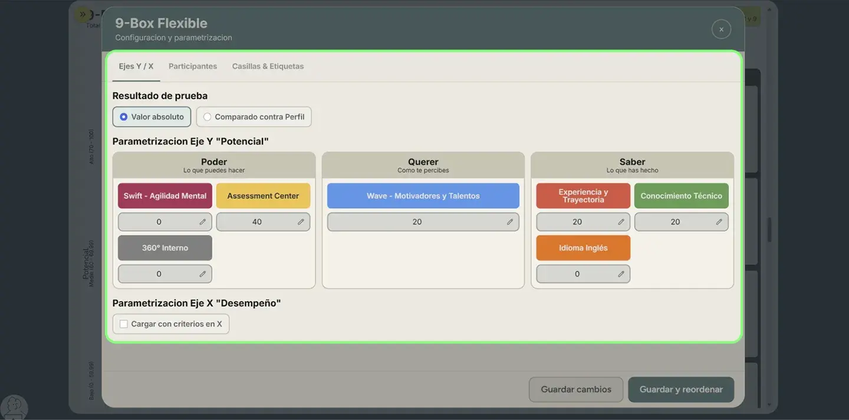
Task: Open the assistant avatar icon
Action: 14,408
